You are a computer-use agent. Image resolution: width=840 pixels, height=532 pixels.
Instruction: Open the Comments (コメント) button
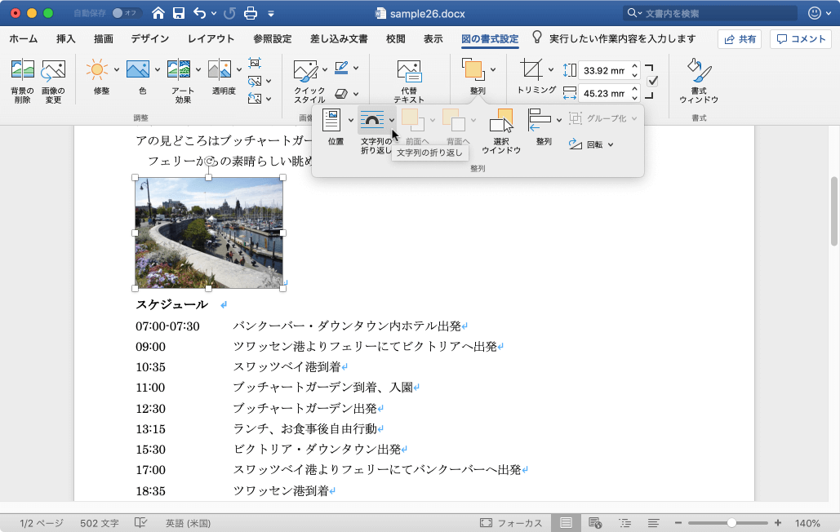coord(800,39)
